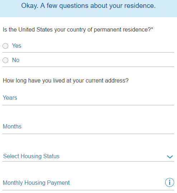
Task: Click the empty area of the Yes option row
Action: point(98,46)
